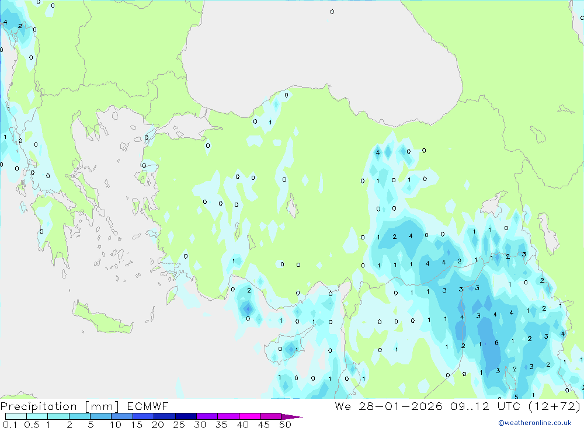Select the 45–50 mm legend color swatch
584x428 pixels.
pos(271,416)
